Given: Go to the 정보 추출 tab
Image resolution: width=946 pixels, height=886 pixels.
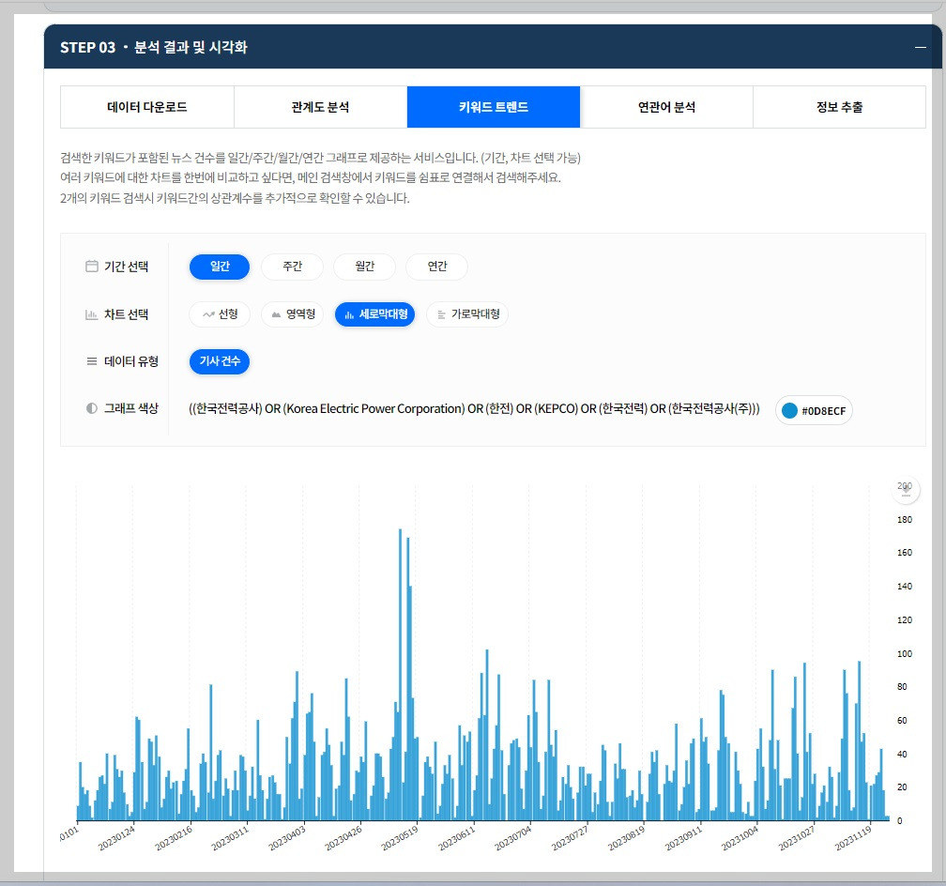Looking at the screenshot, I should 839,107.
